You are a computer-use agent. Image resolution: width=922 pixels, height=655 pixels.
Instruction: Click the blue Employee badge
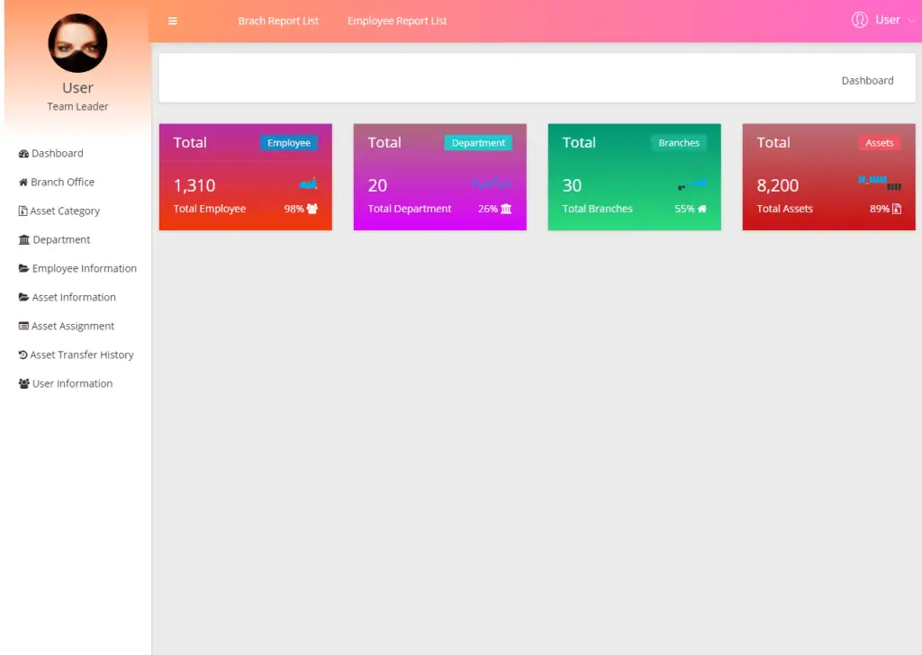289,143
